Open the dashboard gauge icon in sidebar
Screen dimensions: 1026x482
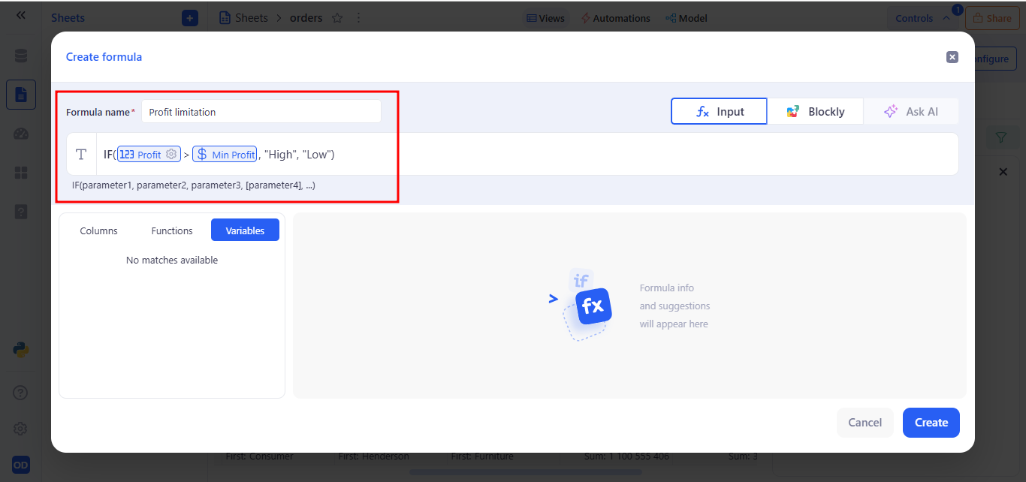[x=21, y=134]
